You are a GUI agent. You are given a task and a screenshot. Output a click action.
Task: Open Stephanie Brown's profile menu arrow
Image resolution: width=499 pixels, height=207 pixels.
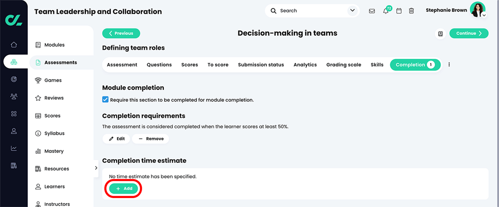484,15
